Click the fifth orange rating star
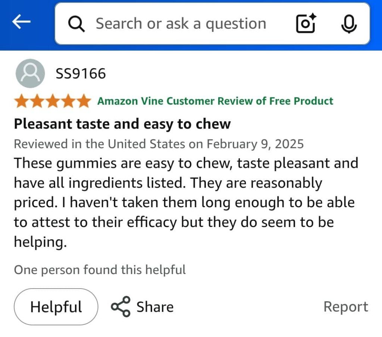The image size is (382, 337). pyautogui.click(x=83, y=101)
